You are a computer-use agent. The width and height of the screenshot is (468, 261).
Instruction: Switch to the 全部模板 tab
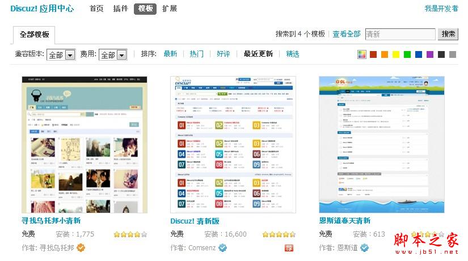pyautogui.click(x=34, y=35)
